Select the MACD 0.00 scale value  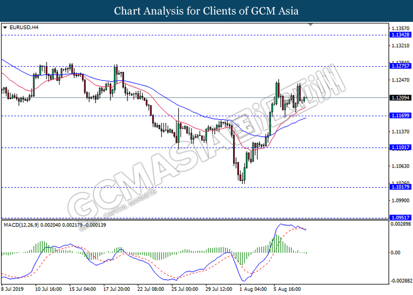pyautogui.click(x=395, y=253)
